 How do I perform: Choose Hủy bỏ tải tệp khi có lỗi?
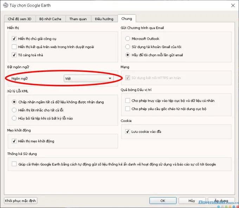click(x=14, y=118)
